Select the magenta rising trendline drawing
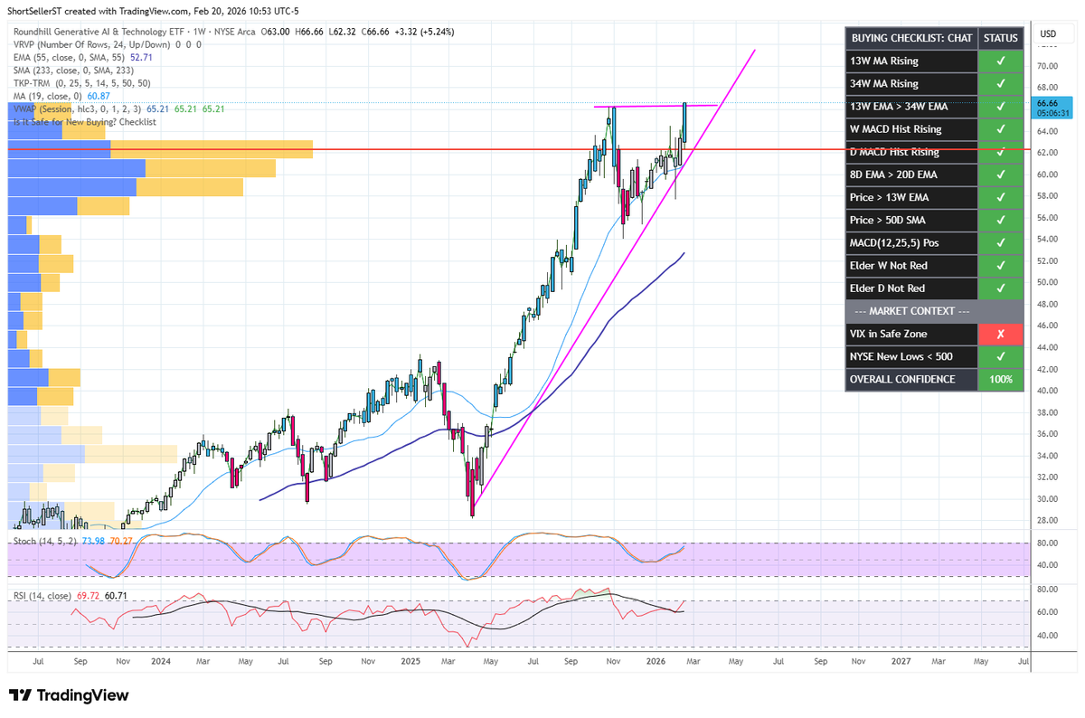1085x718 pixels. pos(613,279)
